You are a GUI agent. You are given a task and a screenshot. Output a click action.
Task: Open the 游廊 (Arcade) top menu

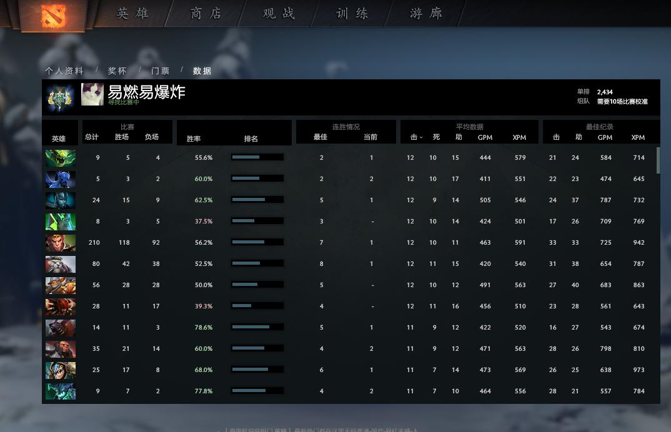[426, 13]
